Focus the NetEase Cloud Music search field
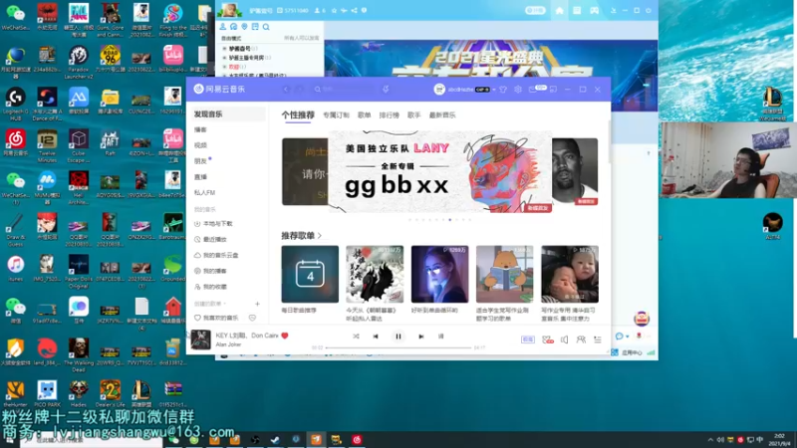 pyautogui.click(x=346, y=90)
